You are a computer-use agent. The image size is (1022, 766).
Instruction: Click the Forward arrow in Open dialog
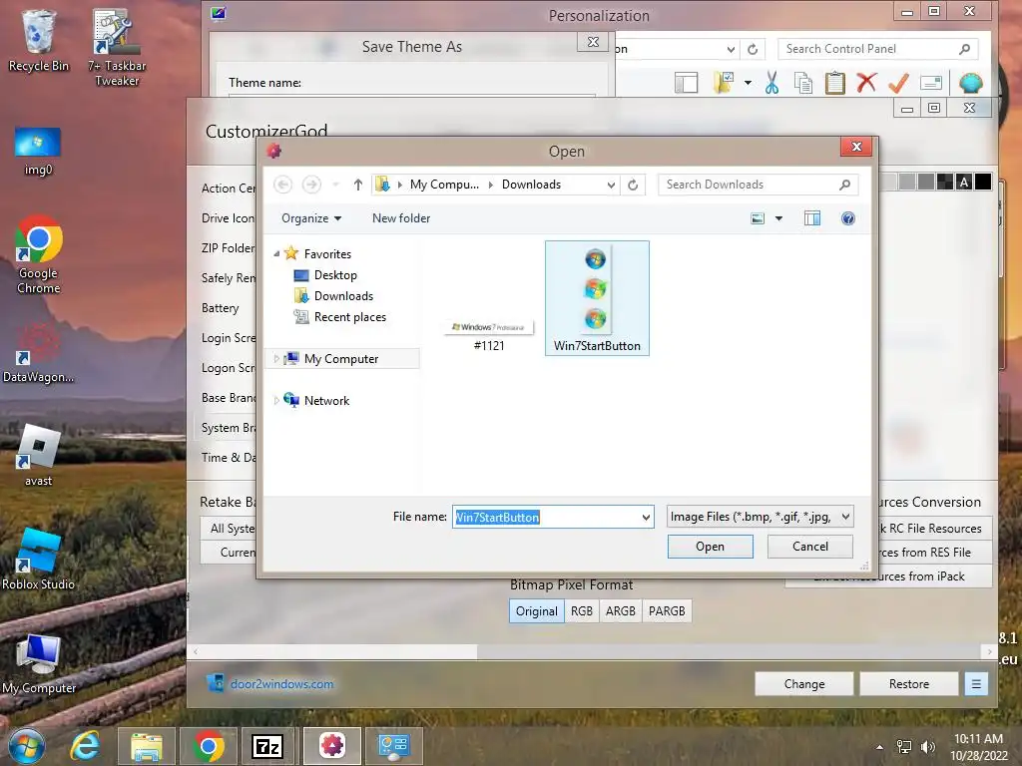tap(311, 185)
